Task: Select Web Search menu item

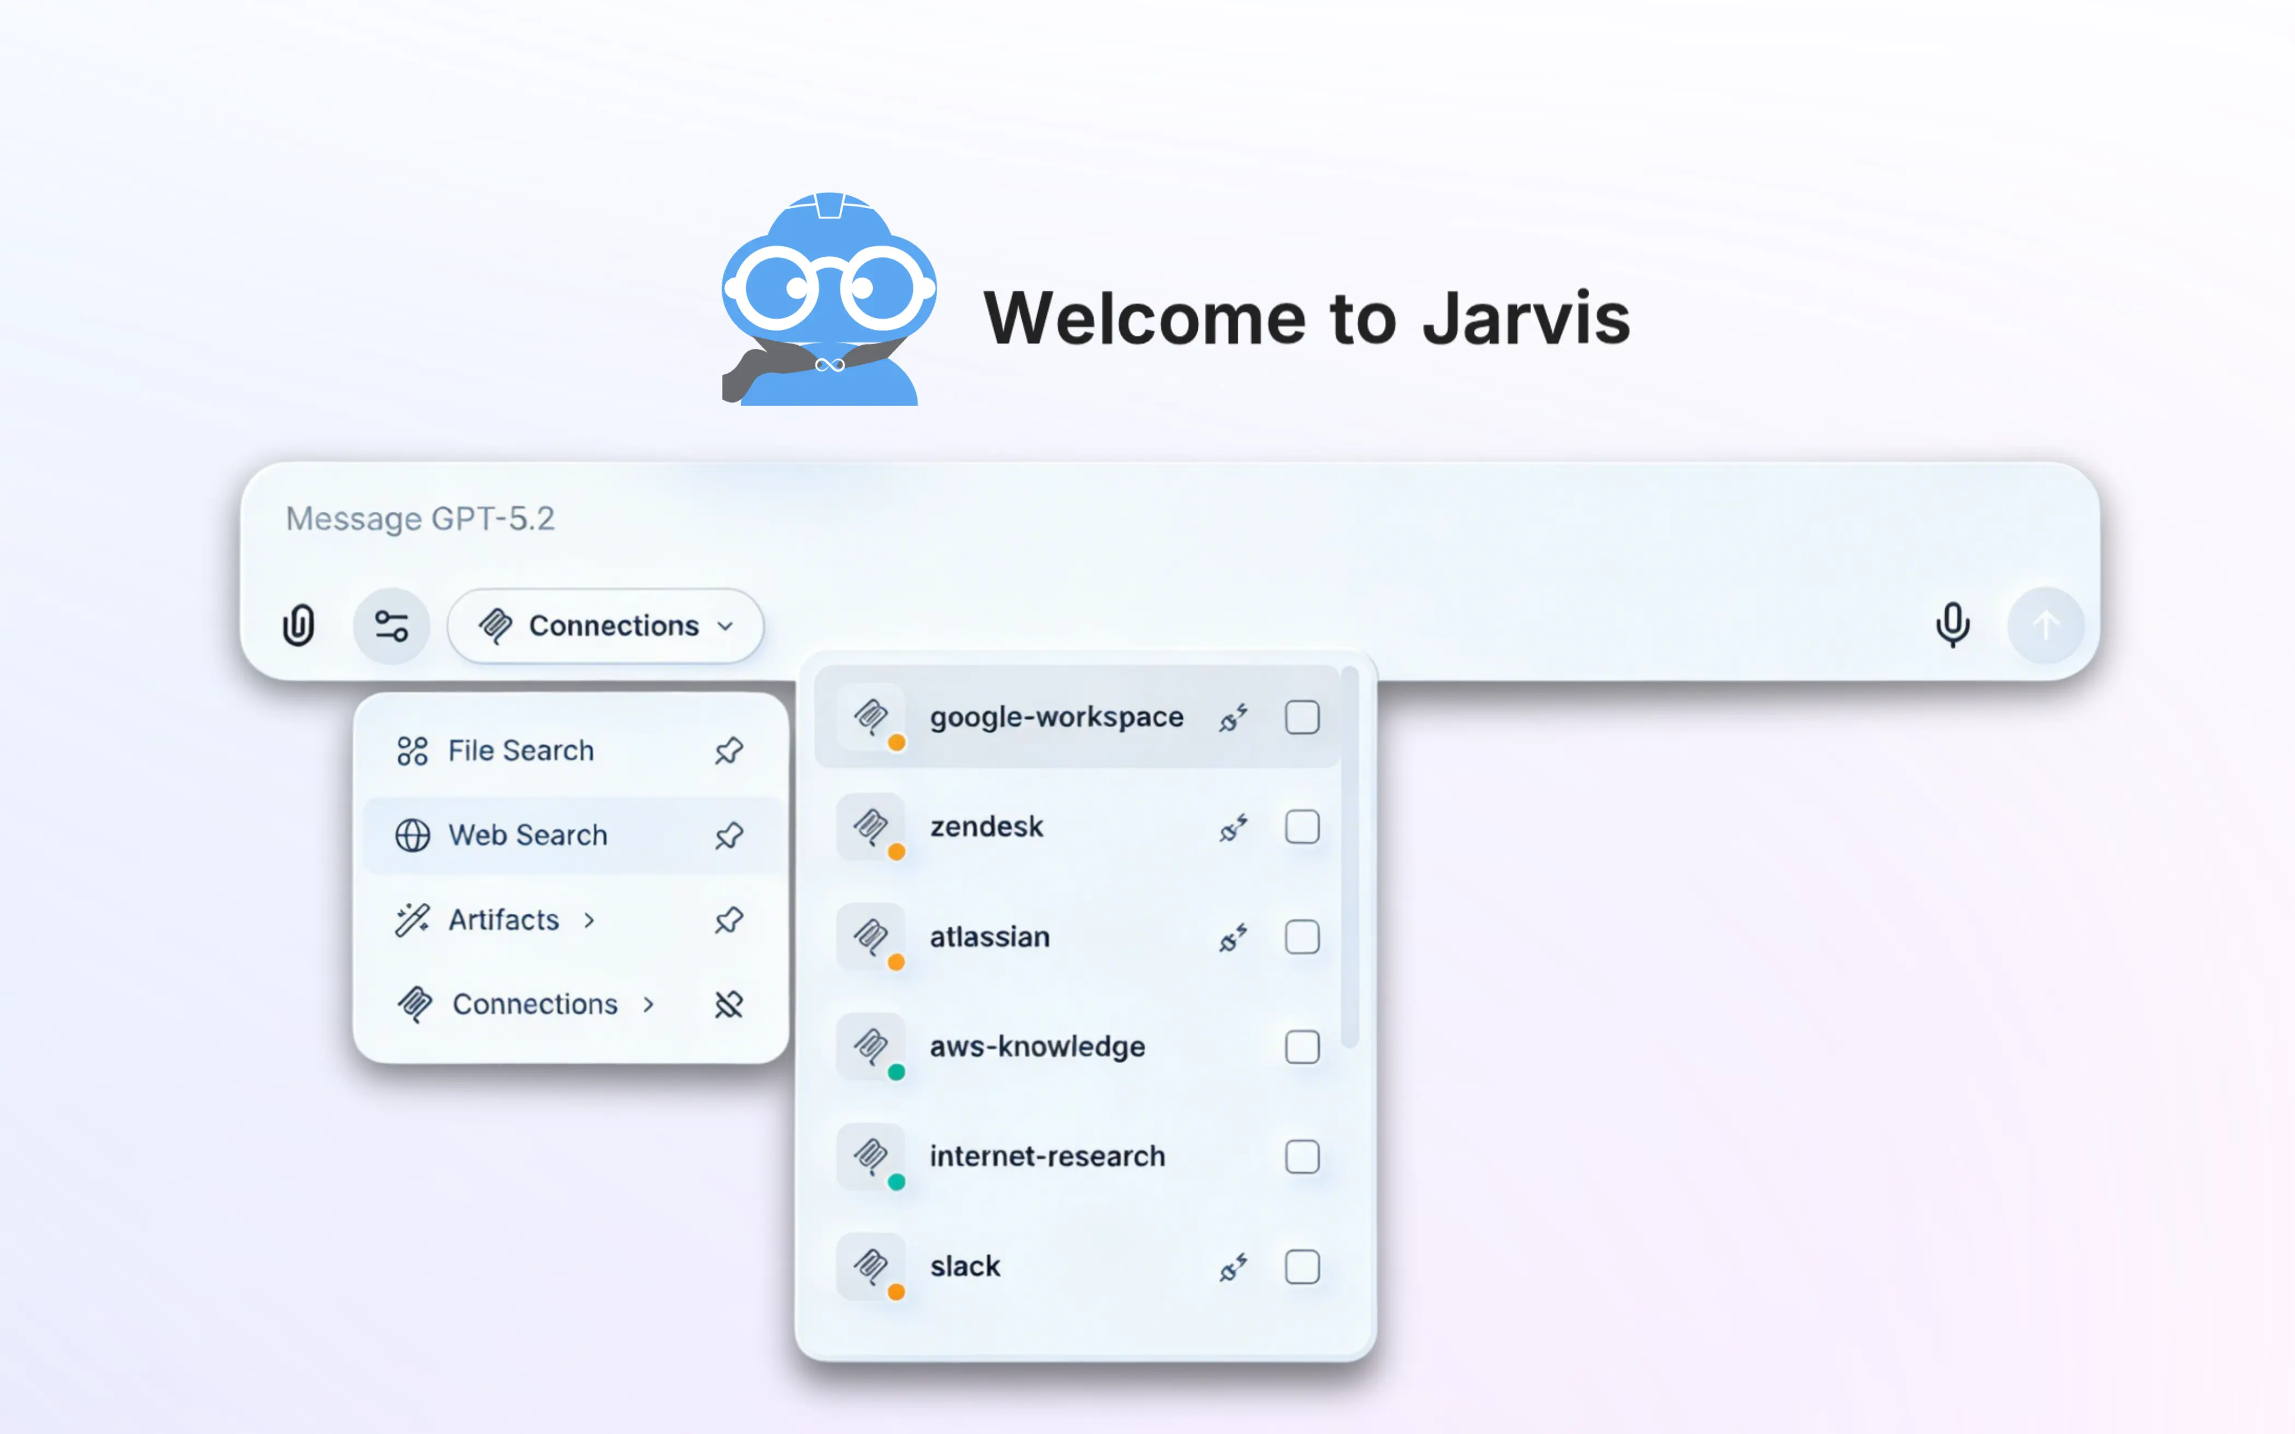Action: pos(527,836)
